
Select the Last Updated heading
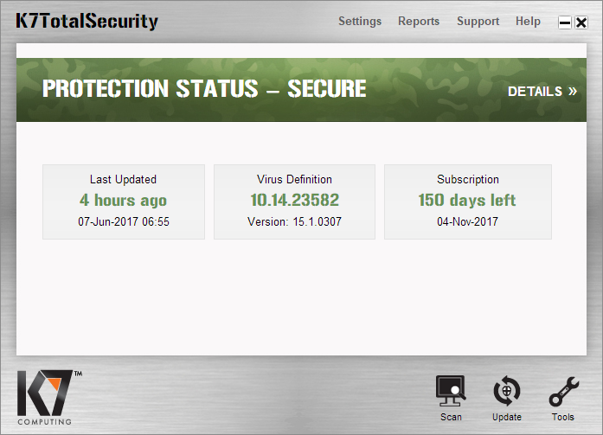[x=123, y=180]
